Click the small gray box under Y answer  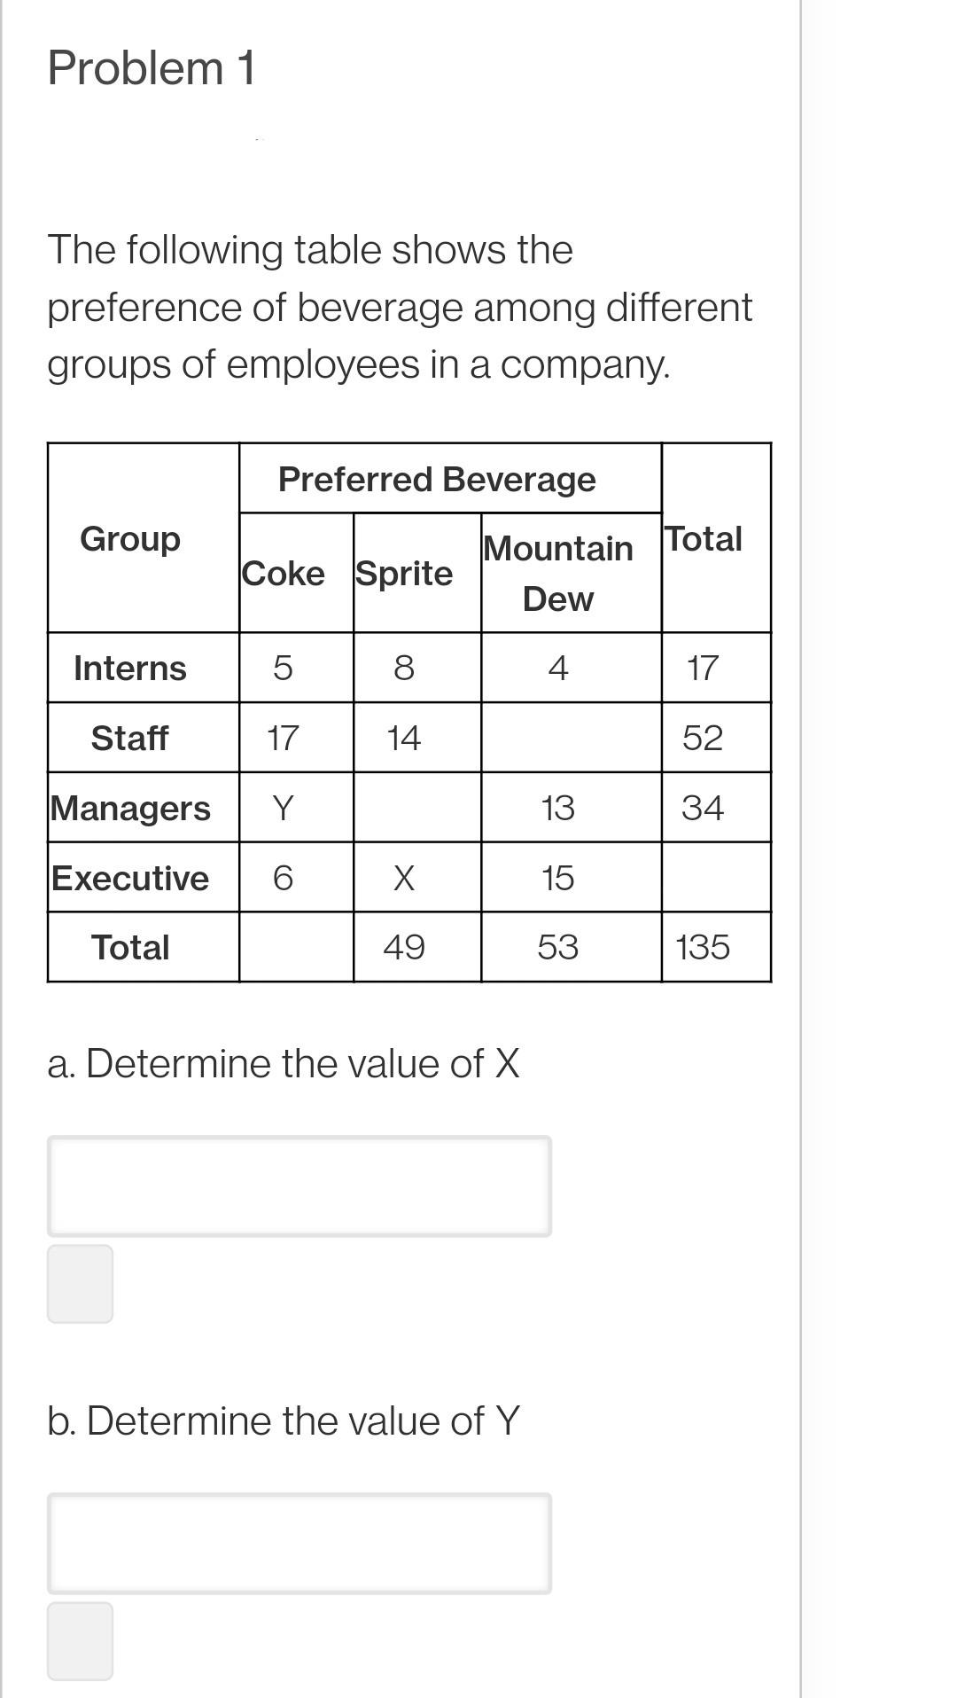80,1641
